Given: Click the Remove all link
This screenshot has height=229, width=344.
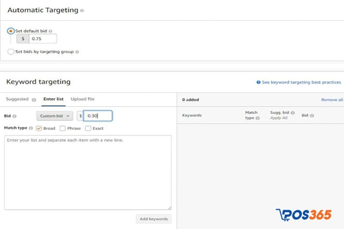Looking at the screenshot, I should [x=331, y=99].
